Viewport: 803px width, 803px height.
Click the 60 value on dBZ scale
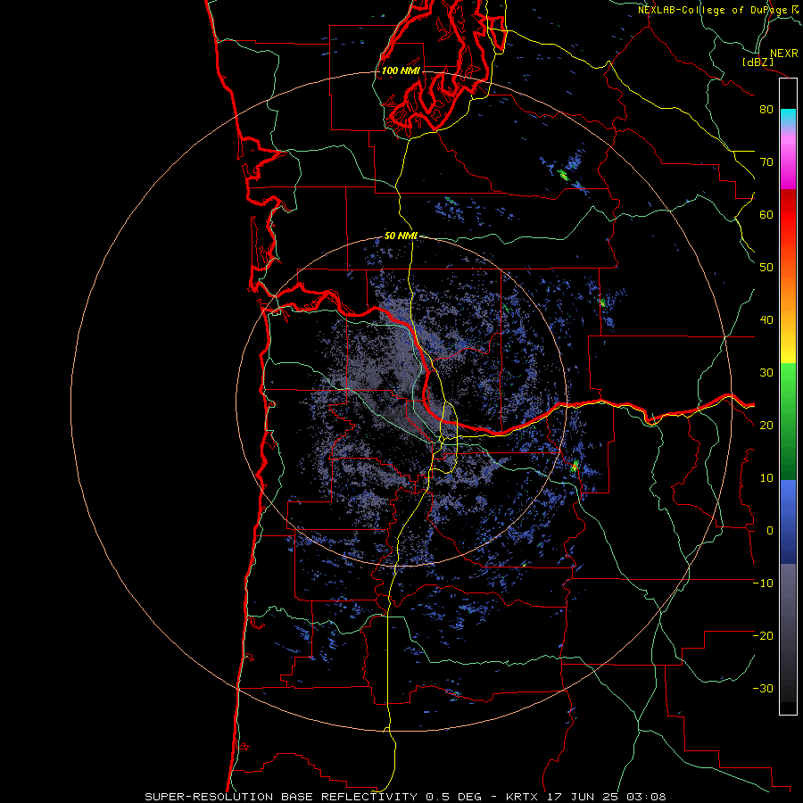[766, 214]
